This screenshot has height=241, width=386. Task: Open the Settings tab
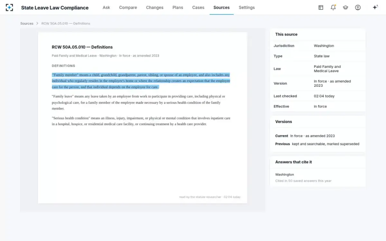click(x=247, y=7)
